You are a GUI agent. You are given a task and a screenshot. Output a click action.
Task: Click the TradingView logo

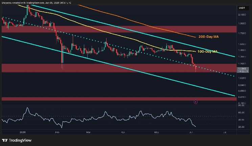point(17,140)
